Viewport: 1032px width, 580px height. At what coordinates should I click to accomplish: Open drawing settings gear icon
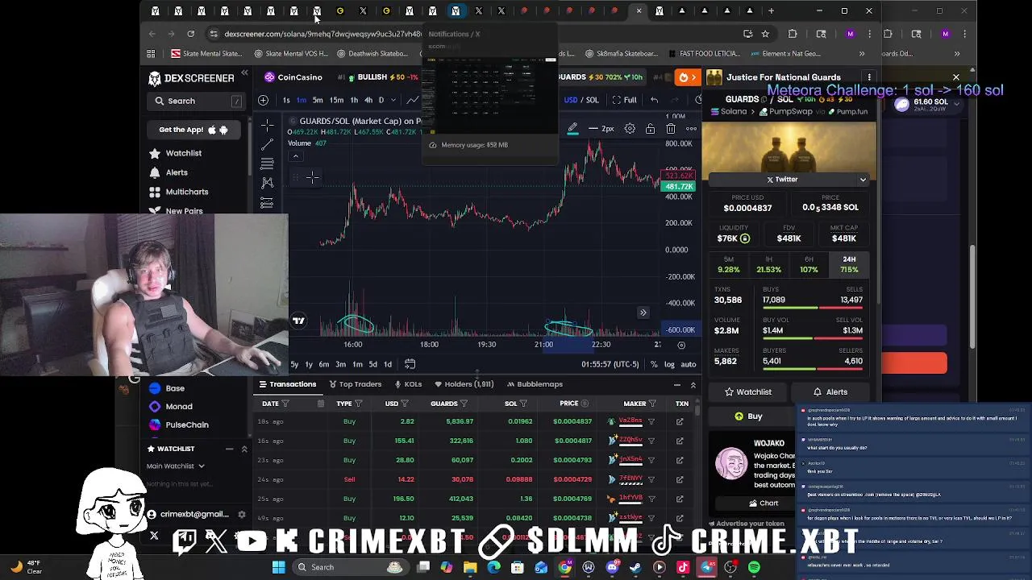pyautogui.click(x=630, y=129)
